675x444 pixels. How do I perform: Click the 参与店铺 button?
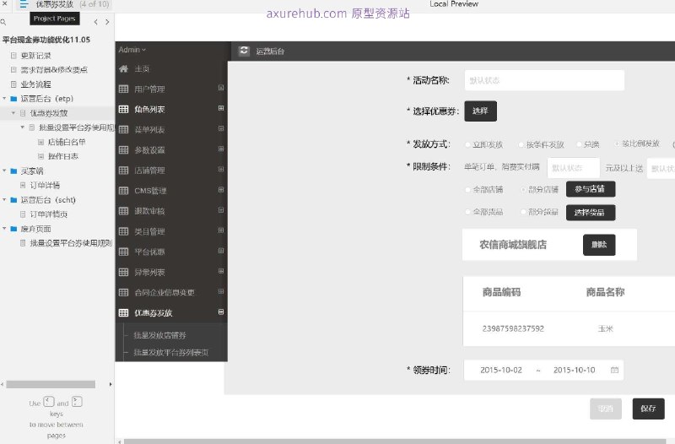pyautogui.click(x=590, y=189)
